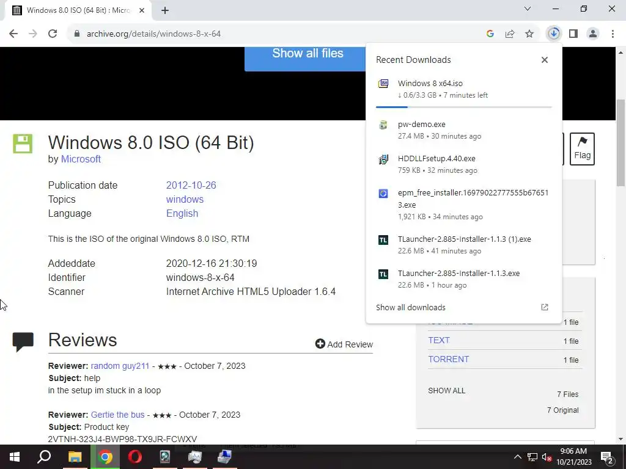
Task: Share this page using the share icon
Action: coord(510,34)
